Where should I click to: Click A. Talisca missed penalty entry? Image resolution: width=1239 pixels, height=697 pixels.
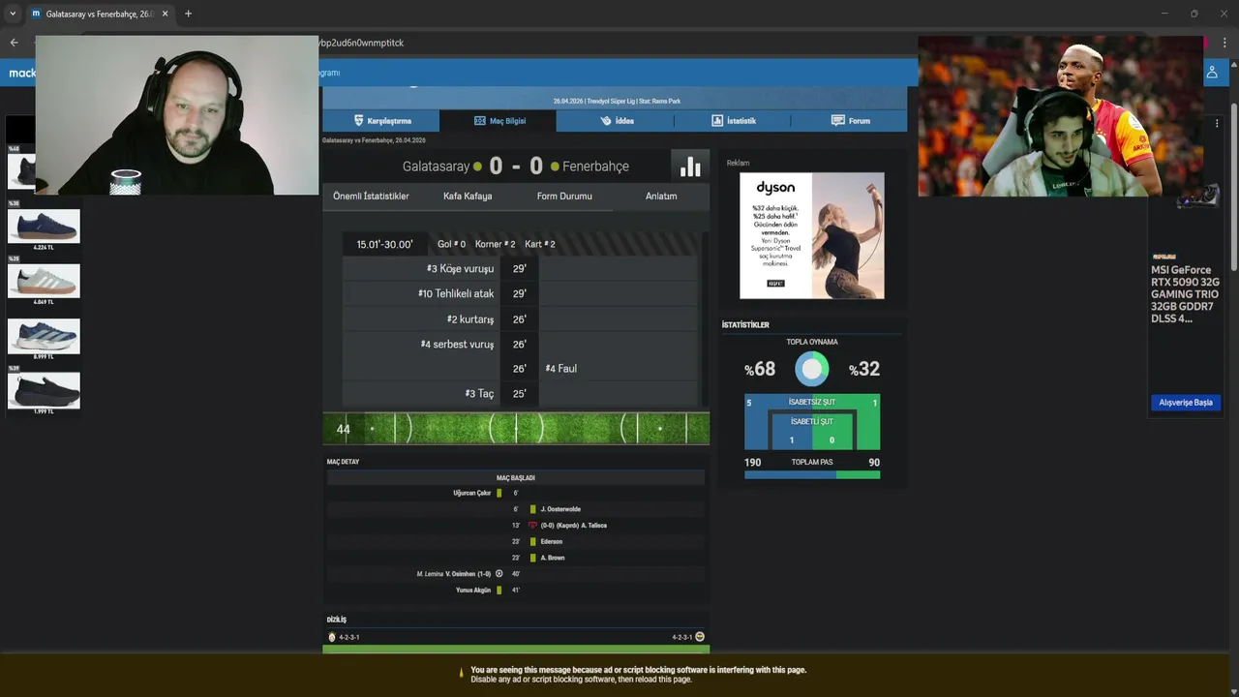[574, 526]
